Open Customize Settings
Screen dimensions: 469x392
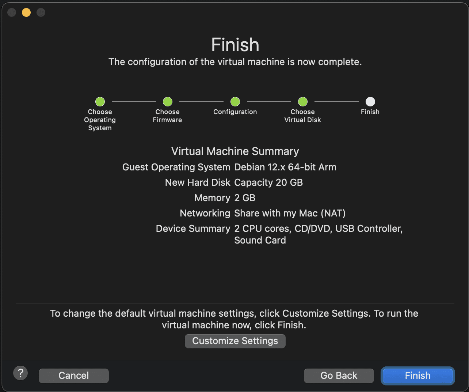pos(235,341)
